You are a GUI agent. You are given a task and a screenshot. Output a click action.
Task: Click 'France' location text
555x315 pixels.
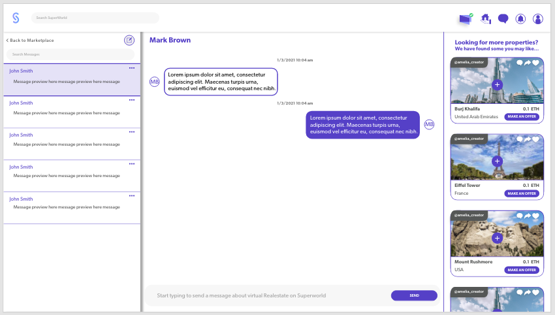[x=461, y=193]
